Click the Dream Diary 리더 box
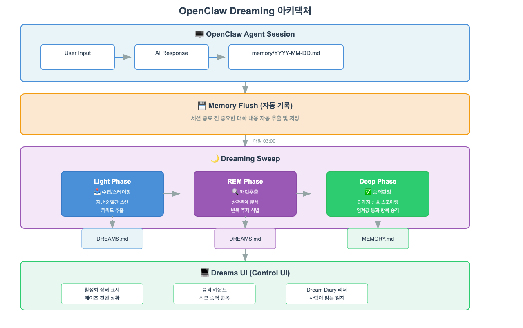The height and width of the screenshot is (328, 523). click(x=327, y=294)
